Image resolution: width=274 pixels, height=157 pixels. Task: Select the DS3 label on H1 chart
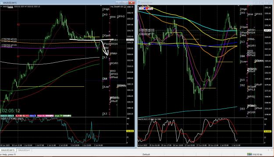coord(242,109)
